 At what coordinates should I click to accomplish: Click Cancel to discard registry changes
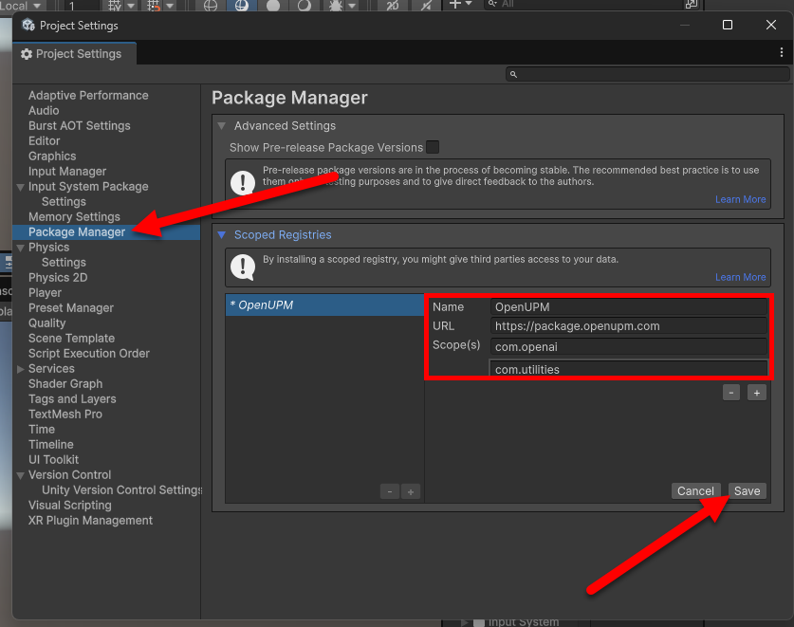[x=695, y=490]
